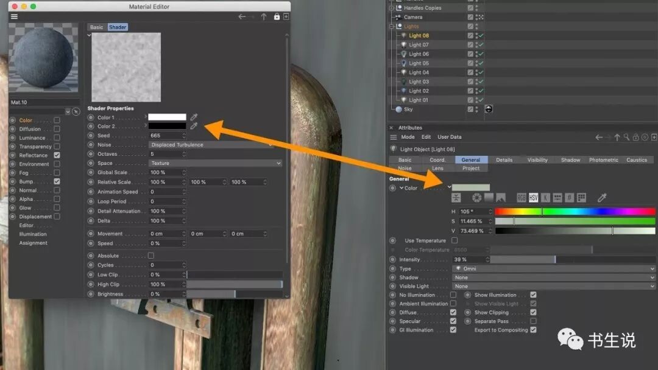Collapse the Color section in Attributes
Screen dimensions: 658x370
point(401,188)
